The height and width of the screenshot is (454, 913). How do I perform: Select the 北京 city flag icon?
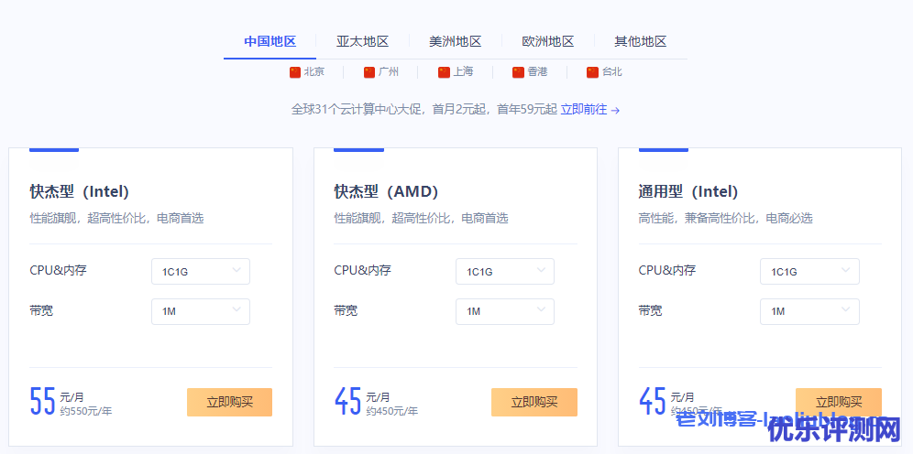(295, 72)
